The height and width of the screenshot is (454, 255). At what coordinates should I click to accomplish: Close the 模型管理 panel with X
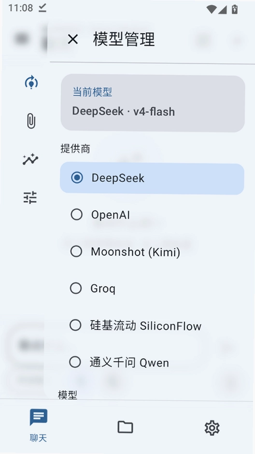[72, 39]
